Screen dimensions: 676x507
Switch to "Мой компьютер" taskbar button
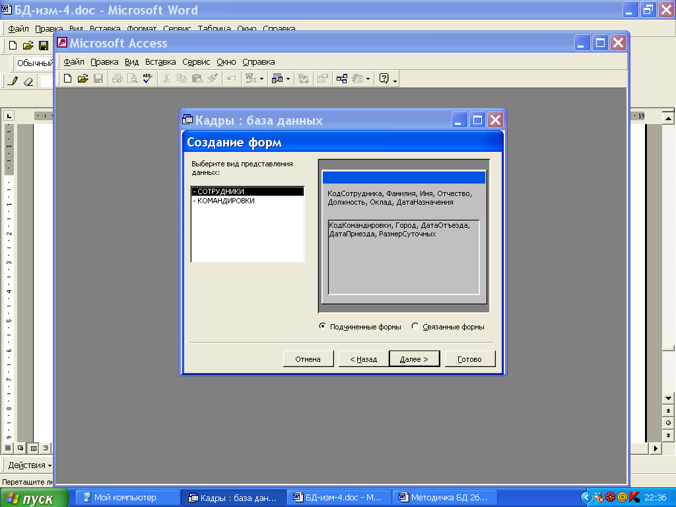pos(127,498)
